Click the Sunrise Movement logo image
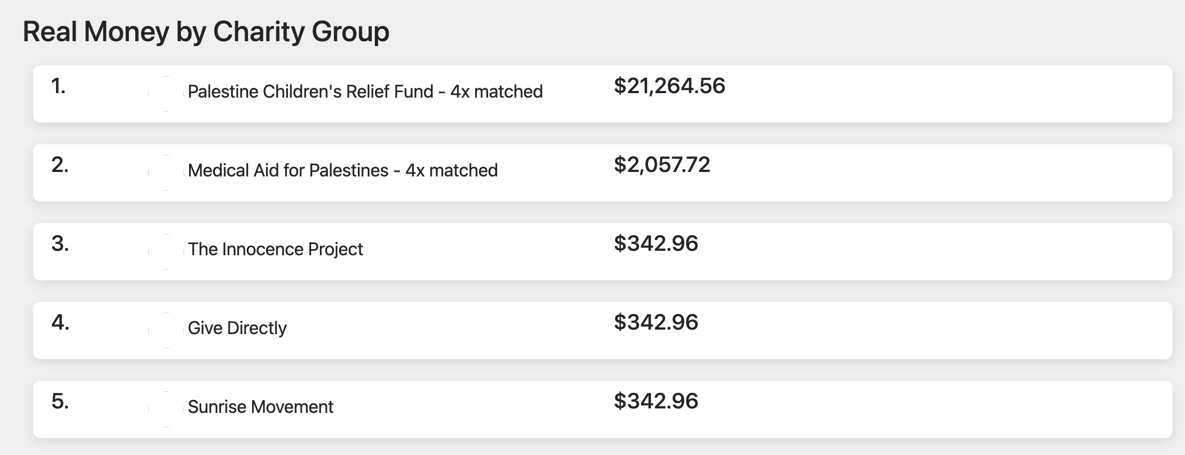The image size is (1185, 455). tap(166, 409)
